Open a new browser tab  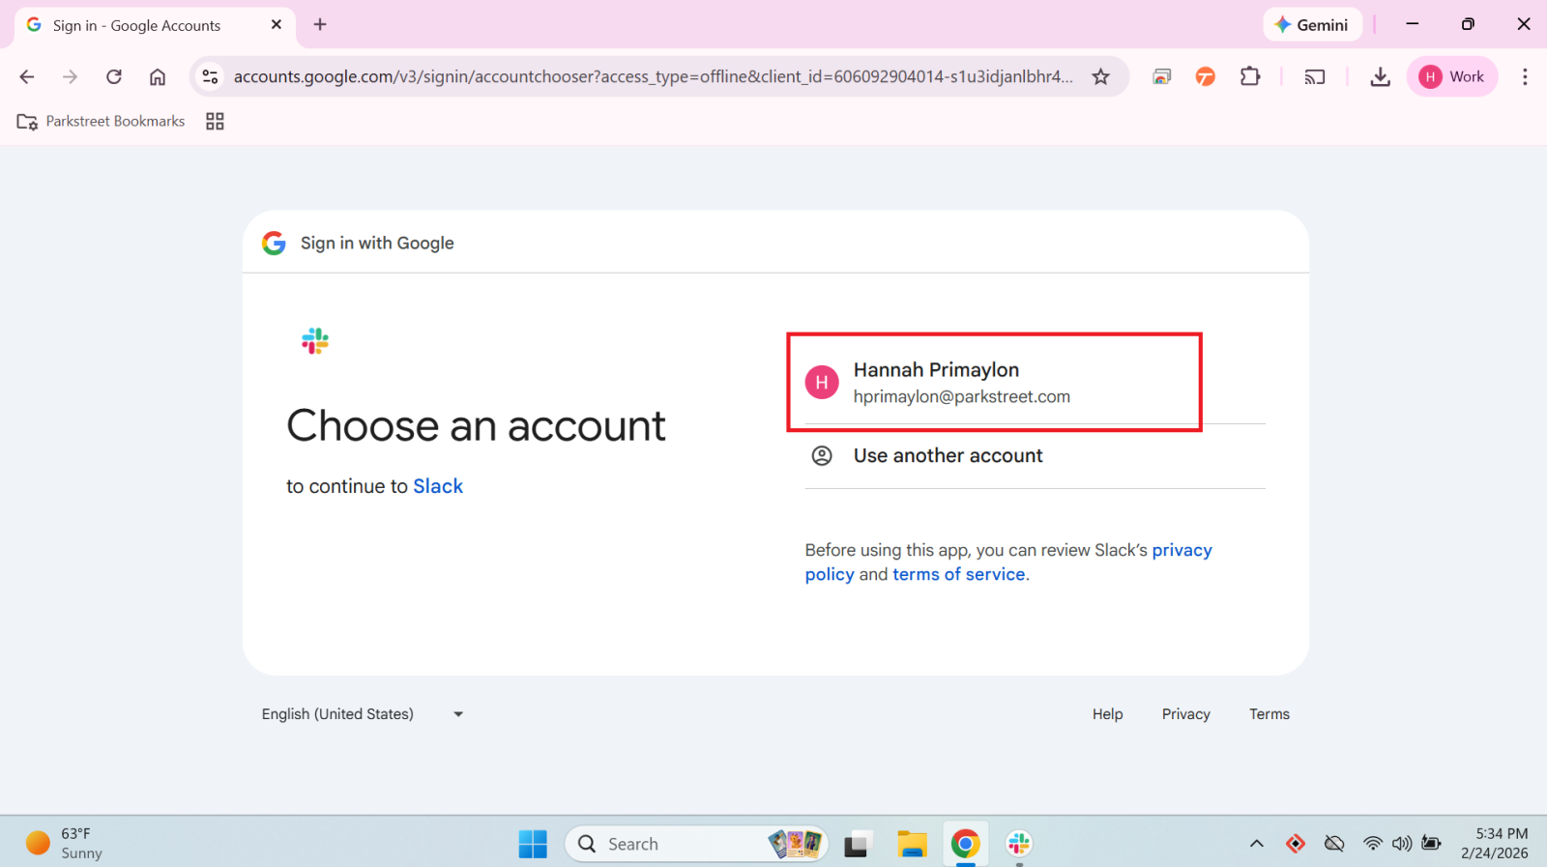tap(320, 25)
